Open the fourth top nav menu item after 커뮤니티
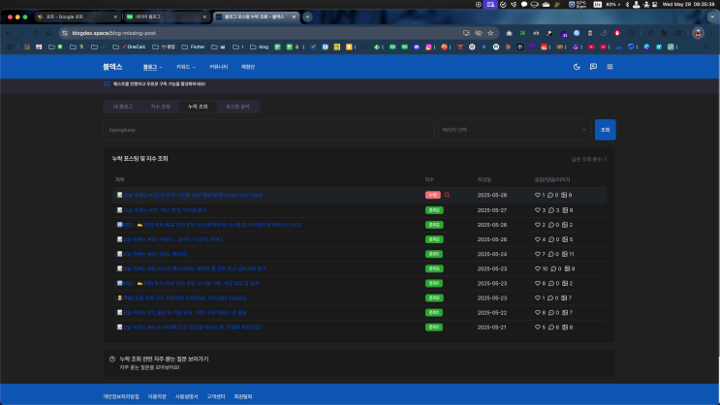720x405 pixels. click(x=247, y=67)
